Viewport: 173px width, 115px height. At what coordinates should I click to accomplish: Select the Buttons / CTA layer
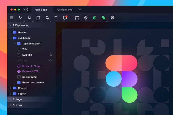[30, 71]
